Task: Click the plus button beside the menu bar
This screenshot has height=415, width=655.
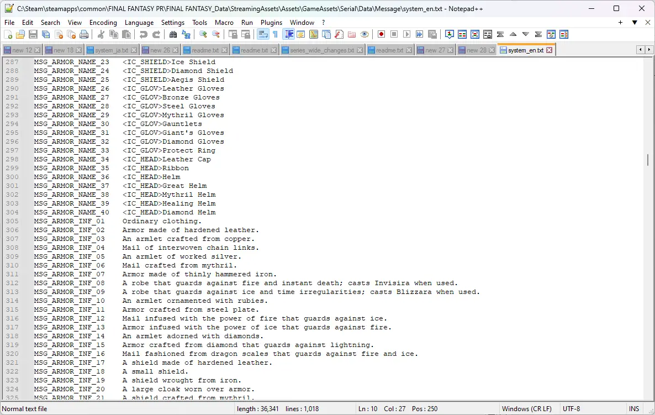Action: [620, 23]
